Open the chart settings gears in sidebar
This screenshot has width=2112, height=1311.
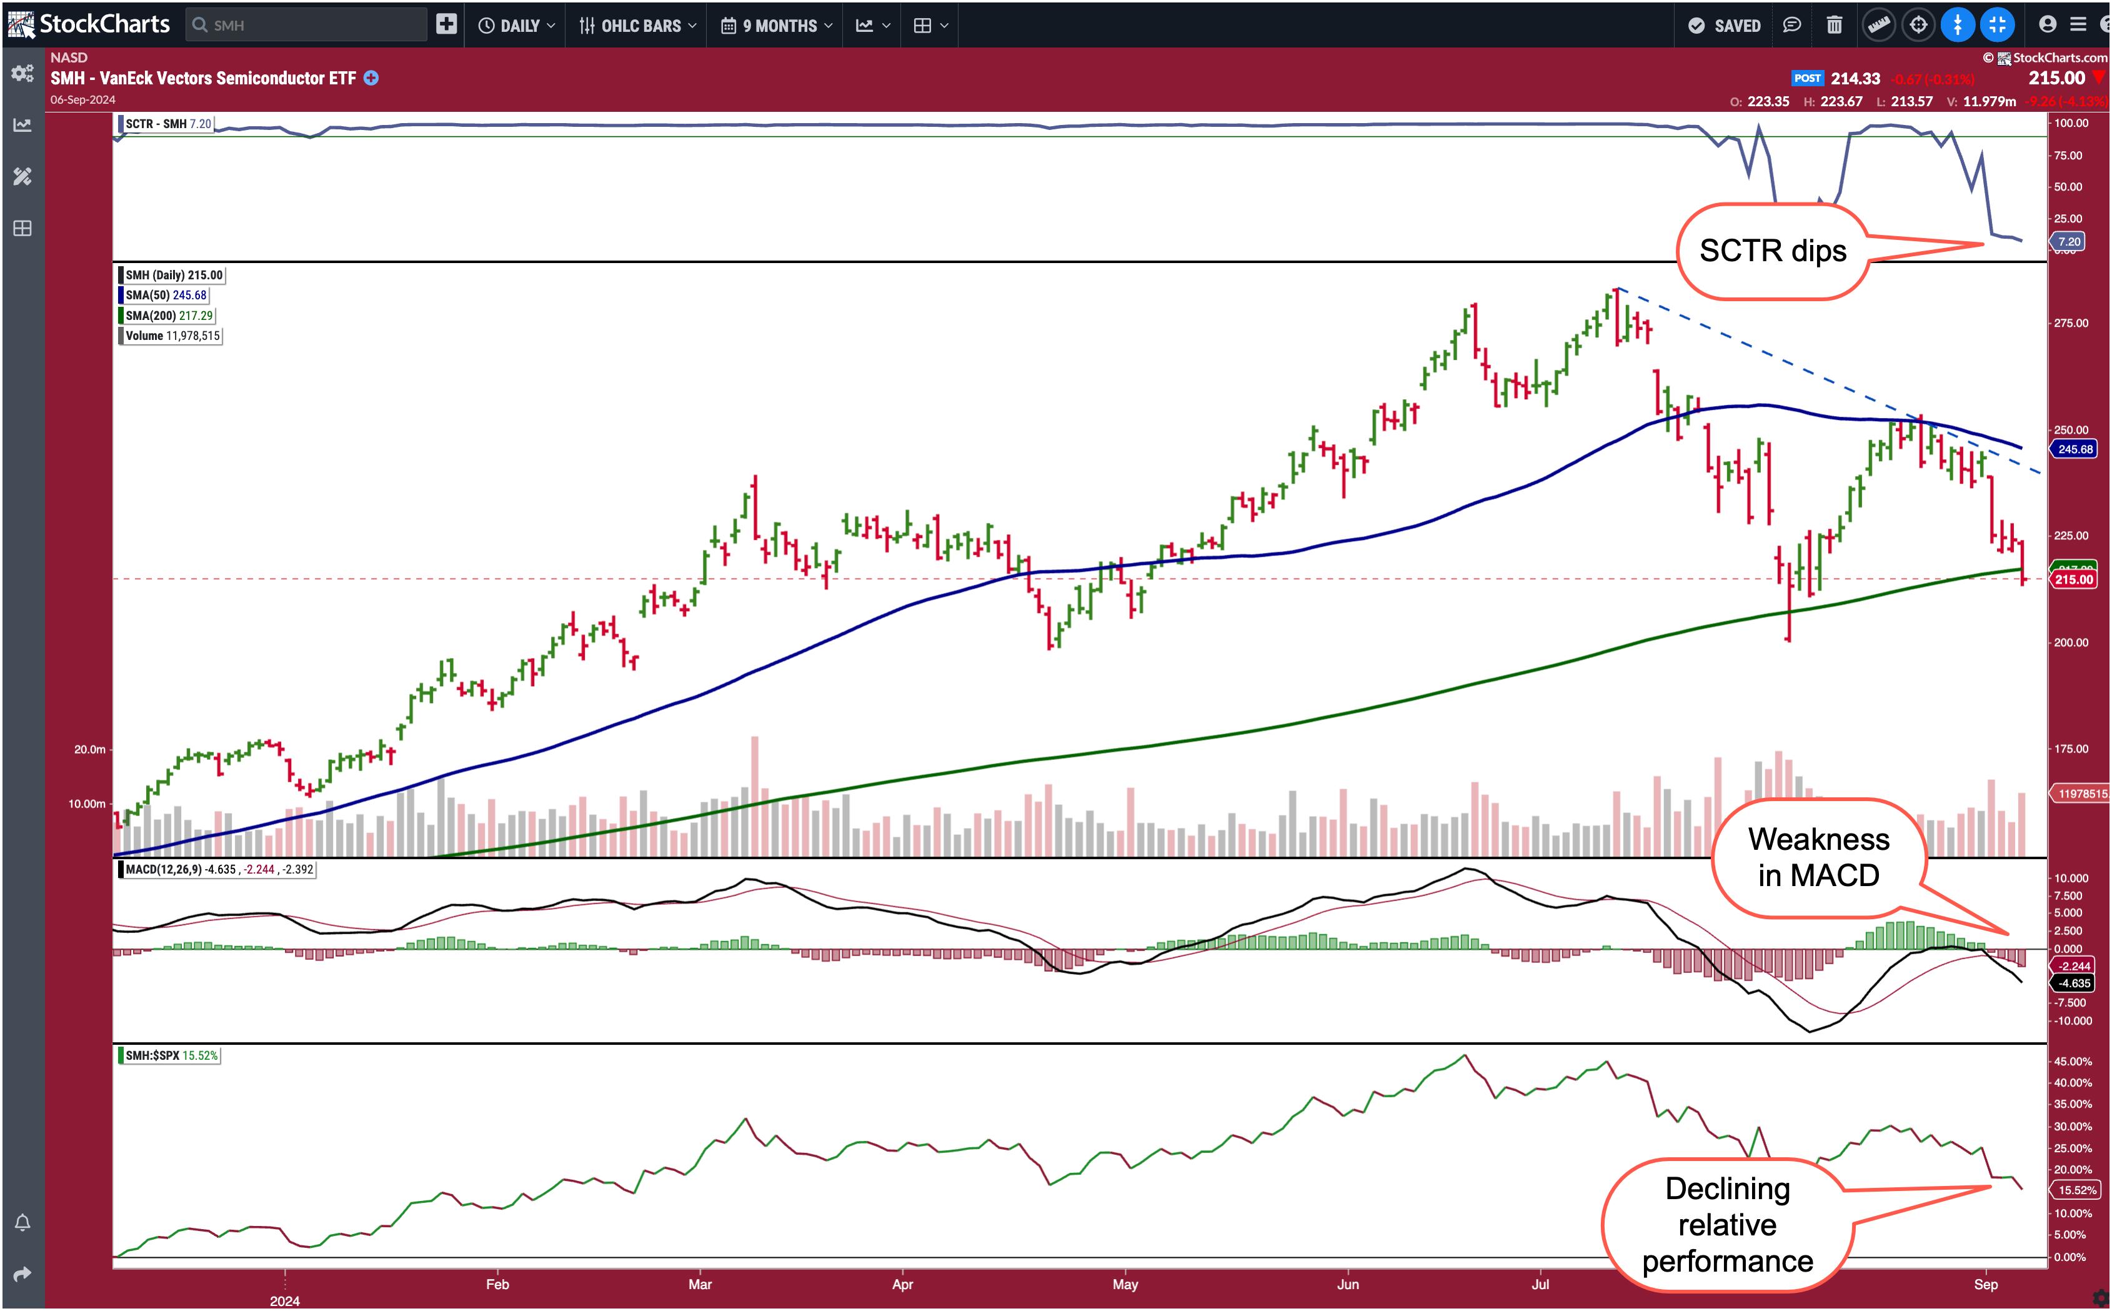(x=22, y=73)
